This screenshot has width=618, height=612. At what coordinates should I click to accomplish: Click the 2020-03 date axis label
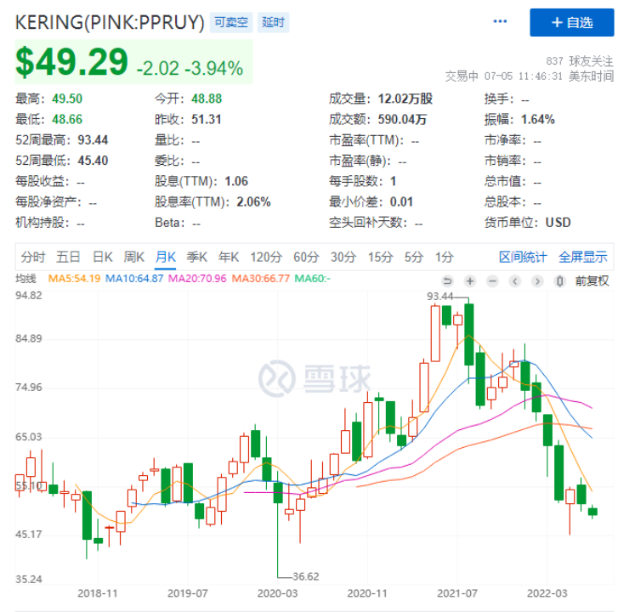tap(277, 593)
